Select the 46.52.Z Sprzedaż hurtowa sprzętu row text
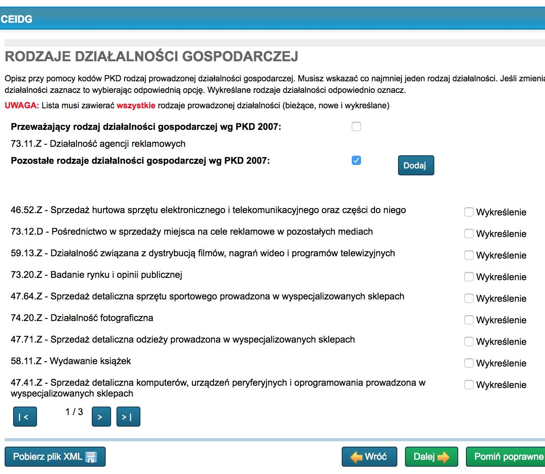 pyautogui.click(x=208, y=210)
